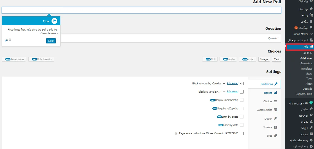
Task: Uncheck Block re-vote by Cookies
Action: [242, 83]
